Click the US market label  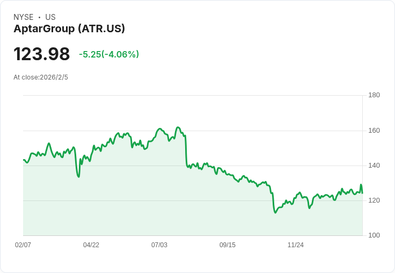point(50,17)
